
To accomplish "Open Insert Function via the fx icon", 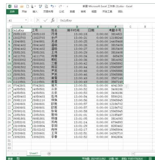I will tap(53, 20).
